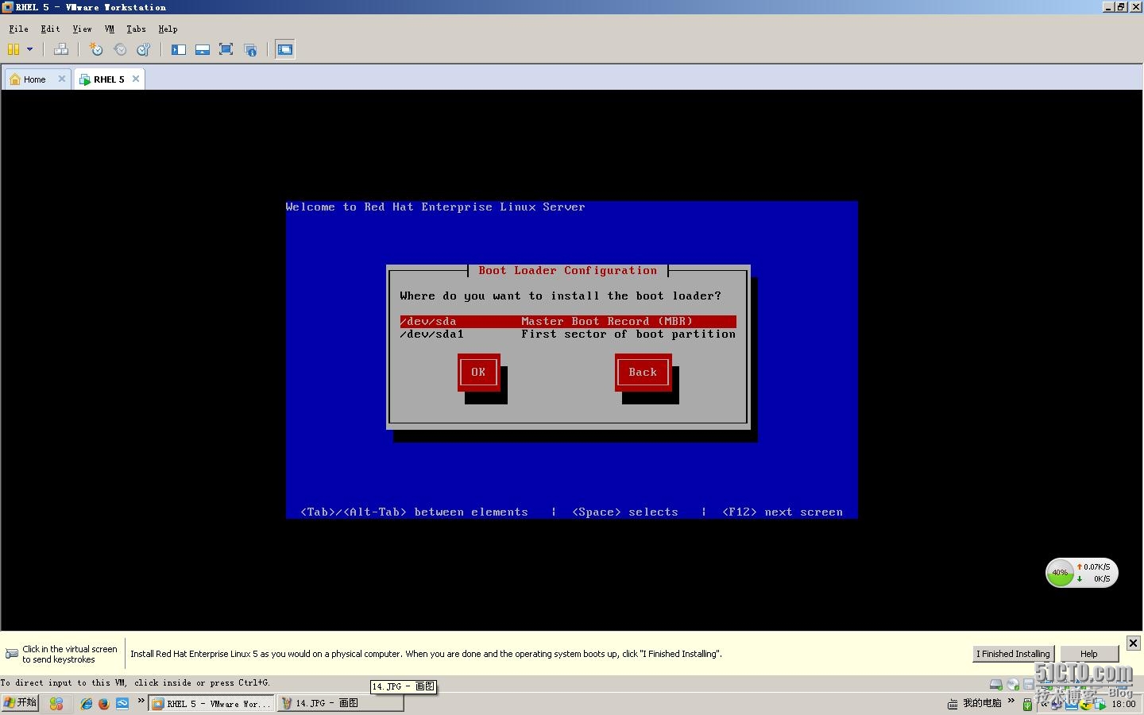Switch to 14.JPG Paint taskbar button
The image size is (1144, 715).
pyautogui.click(x=340, y=703)
